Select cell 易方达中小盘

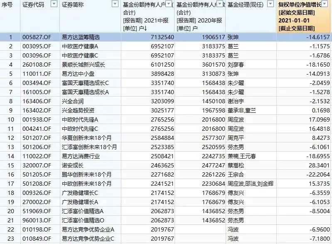tap(78, 74)
